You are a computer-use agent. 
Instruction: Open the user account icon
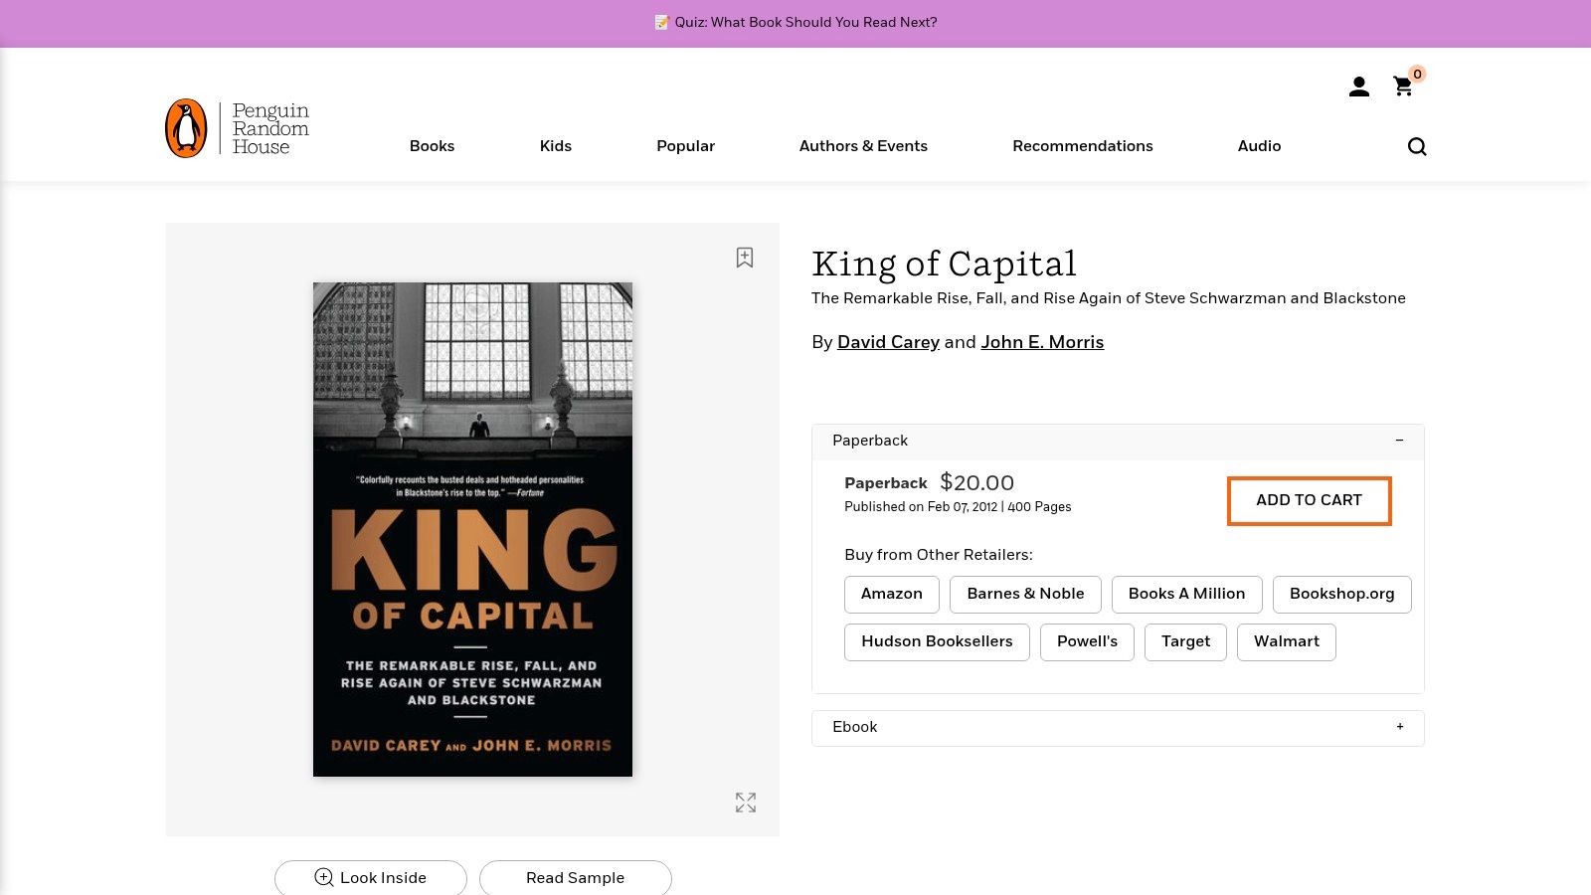(1359, 88)
